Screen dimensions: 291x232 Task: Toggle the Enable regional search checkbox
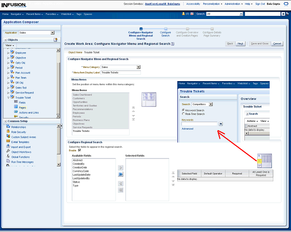(x=80, y=150)
